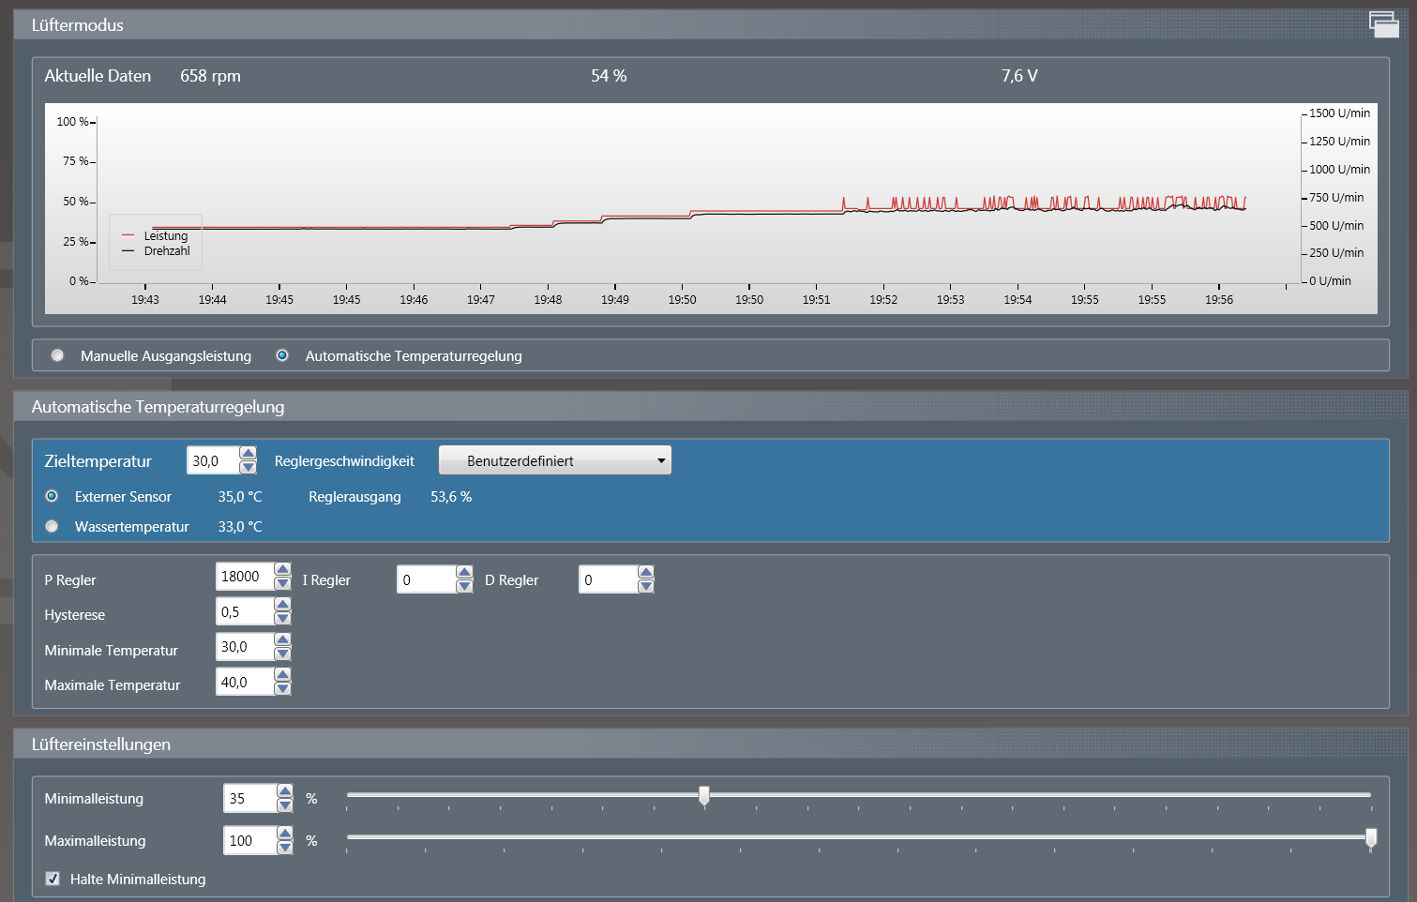Click the Maximalleistung slider handle

(1370, 837)
